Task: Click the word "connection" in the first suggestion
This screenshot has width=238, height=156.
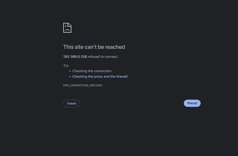Action: coord(103,71)
